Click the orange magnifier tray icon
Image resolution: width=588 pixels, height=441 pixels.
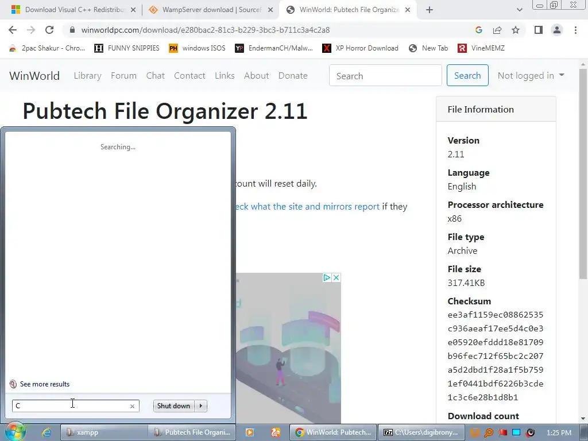click(x=489, y=433)
